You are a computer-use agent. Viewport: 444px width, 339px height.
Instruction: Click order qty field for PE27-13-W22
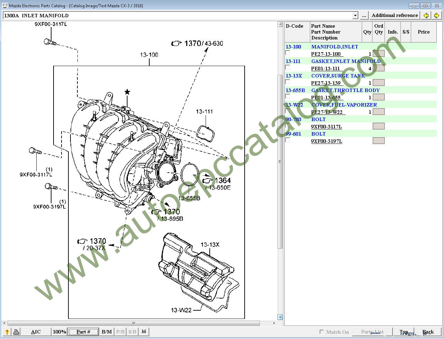[x=379, y=112]
